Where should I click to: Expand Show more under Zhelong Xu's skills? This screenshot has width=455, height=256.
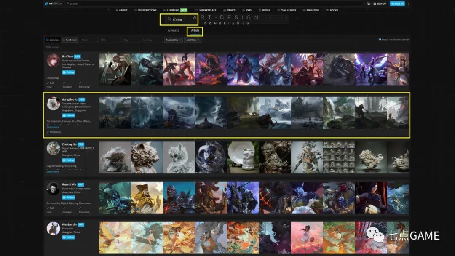[x=53, y=172]
